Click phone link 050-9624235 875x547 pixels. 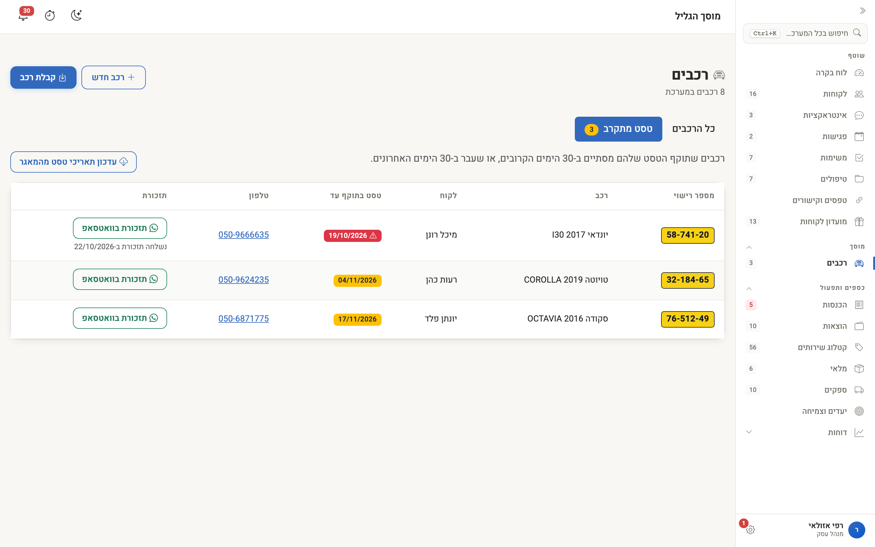coord(244,280)
